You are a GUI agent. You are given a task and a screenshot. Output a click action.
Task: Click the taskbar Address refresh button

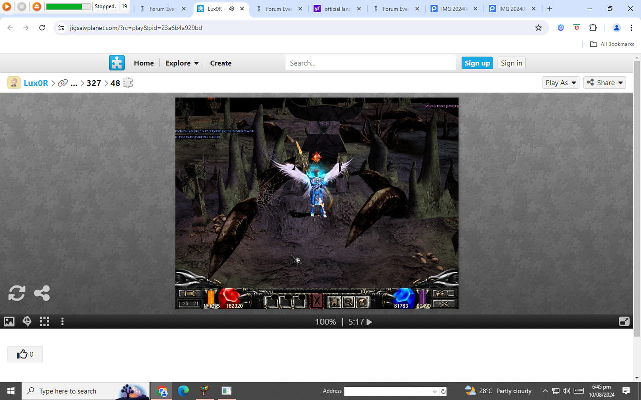[444, 391]
